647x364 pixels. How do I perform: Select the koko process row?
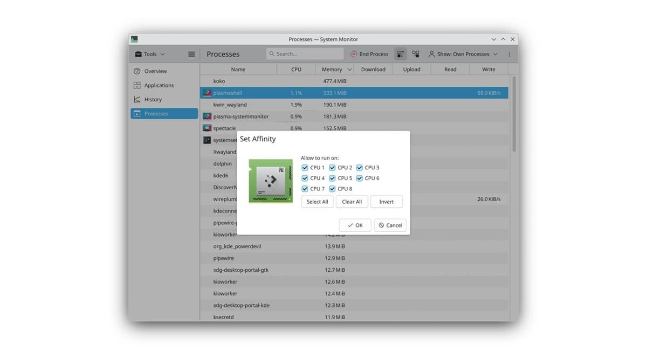[x=354, y=81]
